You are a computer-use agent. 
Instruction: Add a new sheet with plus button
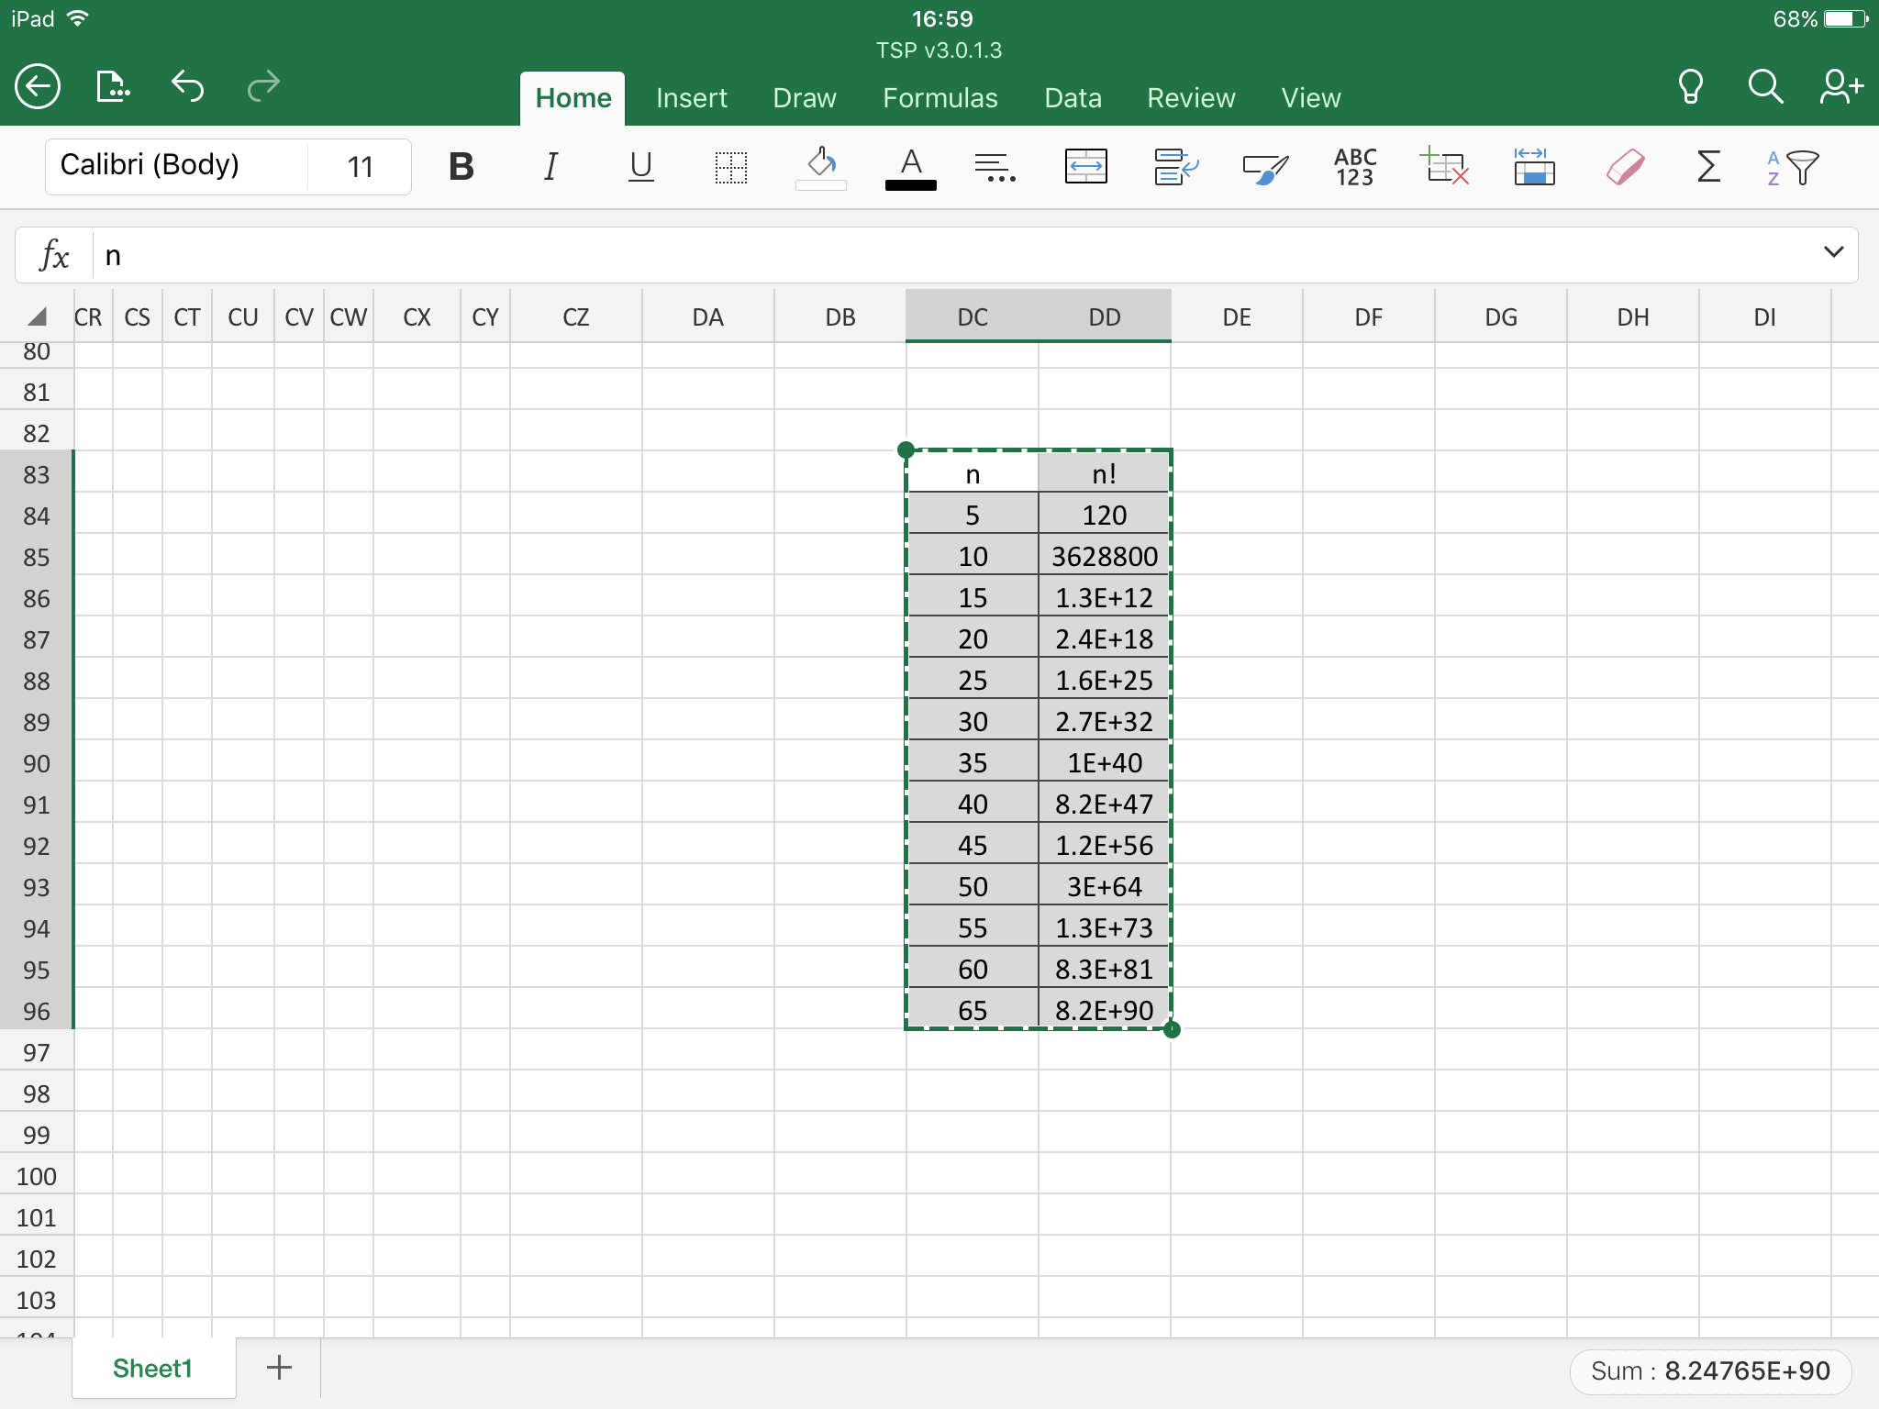click(279, 1368)
